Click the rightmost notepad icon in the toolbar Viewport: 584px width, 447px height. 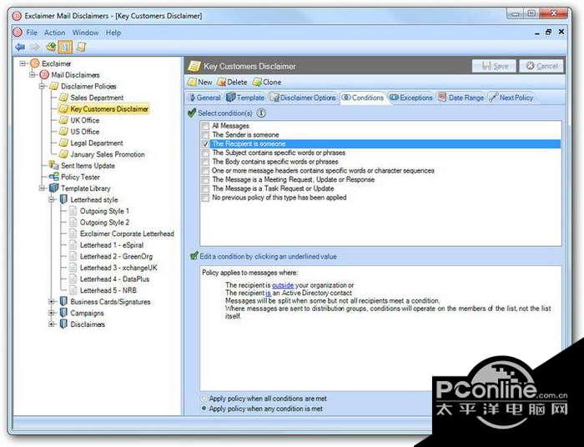(81, 47)
